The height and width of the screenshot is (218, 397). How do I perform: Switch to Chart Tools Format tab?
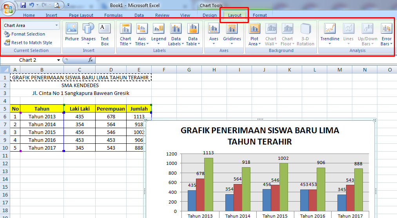pos(260,15)
